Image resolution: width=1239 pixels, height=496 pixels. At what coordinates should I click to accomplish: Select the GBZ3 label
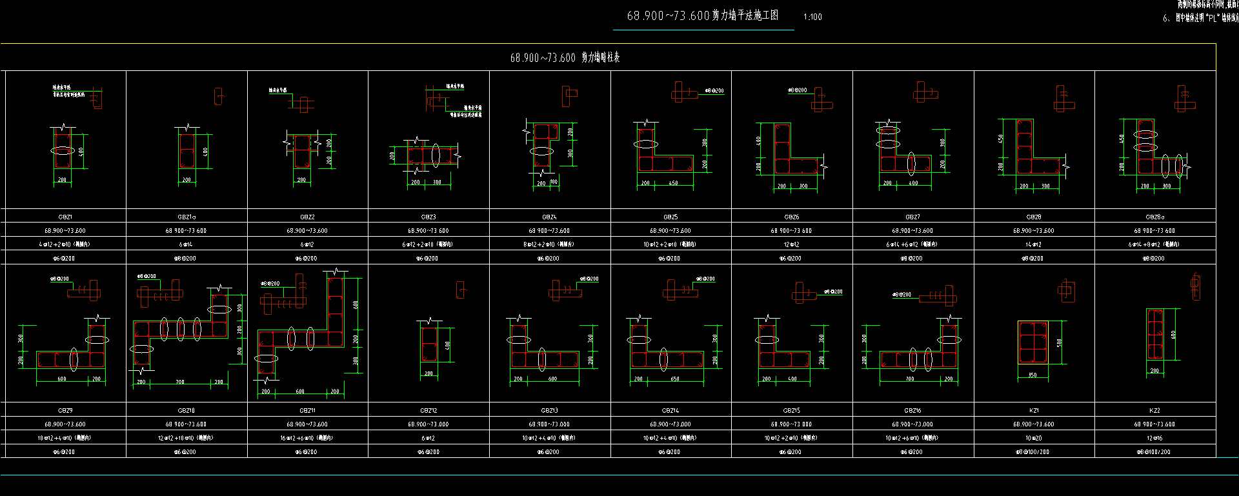coord(428,217)
